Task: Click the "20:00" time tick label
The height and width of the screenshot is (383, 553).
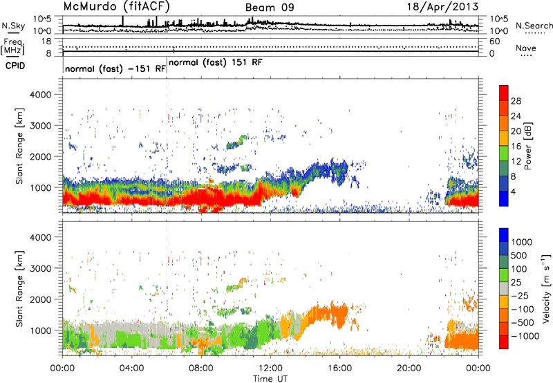Action: click(x=409, y=368)
